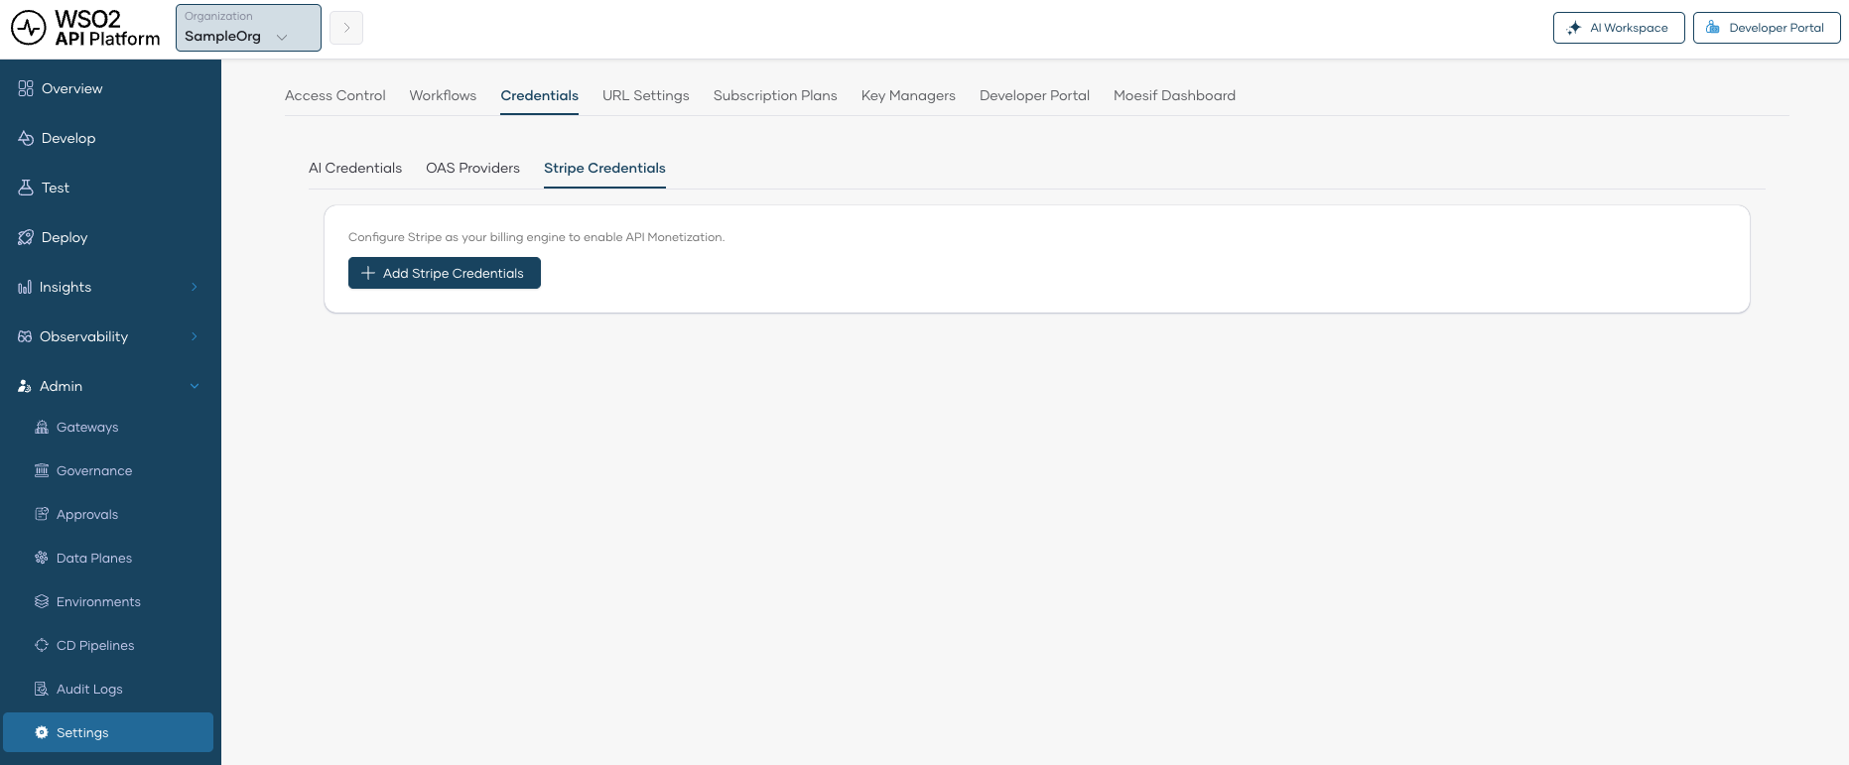This screenshot has height=765, width=1849.
Task: Open the Organization SampleOrg dropdown
Action: point(248,28)
